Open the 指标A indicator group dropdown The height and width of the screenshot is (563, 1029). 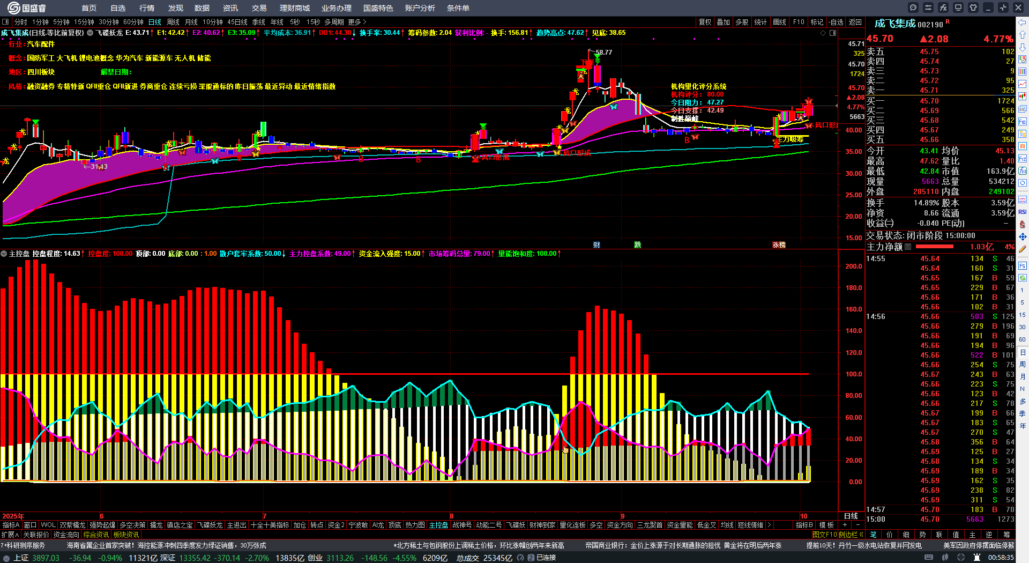(x=11, y=525)
